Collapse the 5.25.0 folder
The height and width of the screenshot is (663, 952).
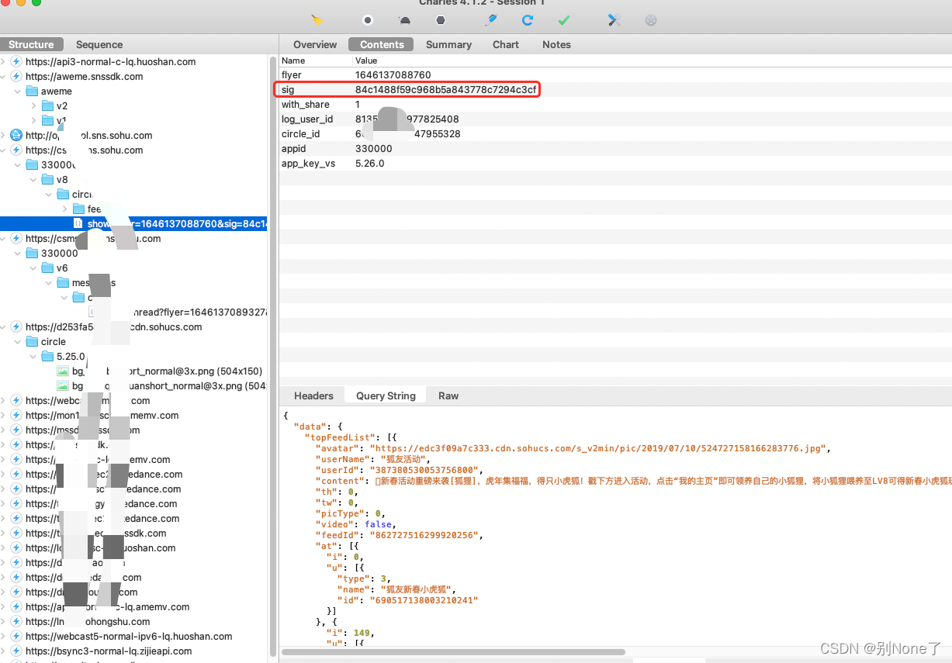tap(33, 356)
